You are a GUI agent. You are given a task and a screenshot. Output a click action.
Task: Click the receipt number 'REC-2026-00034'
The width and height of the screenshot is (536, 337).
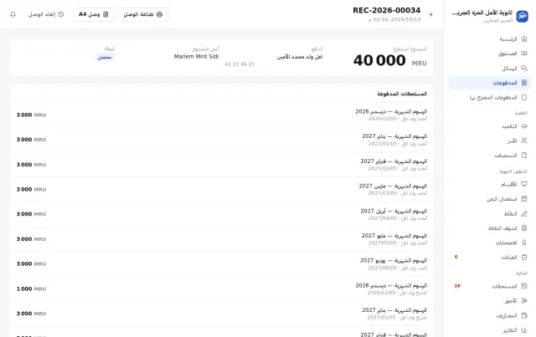(387, 10)
